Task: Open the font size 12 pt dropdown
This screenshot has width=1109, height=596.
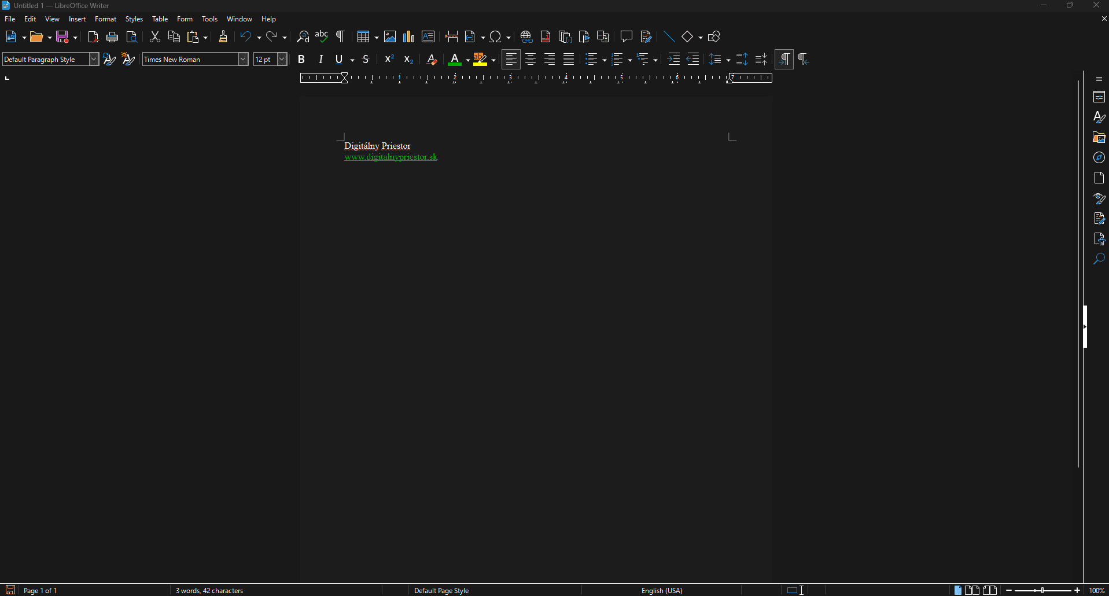Action: [282, 59]
